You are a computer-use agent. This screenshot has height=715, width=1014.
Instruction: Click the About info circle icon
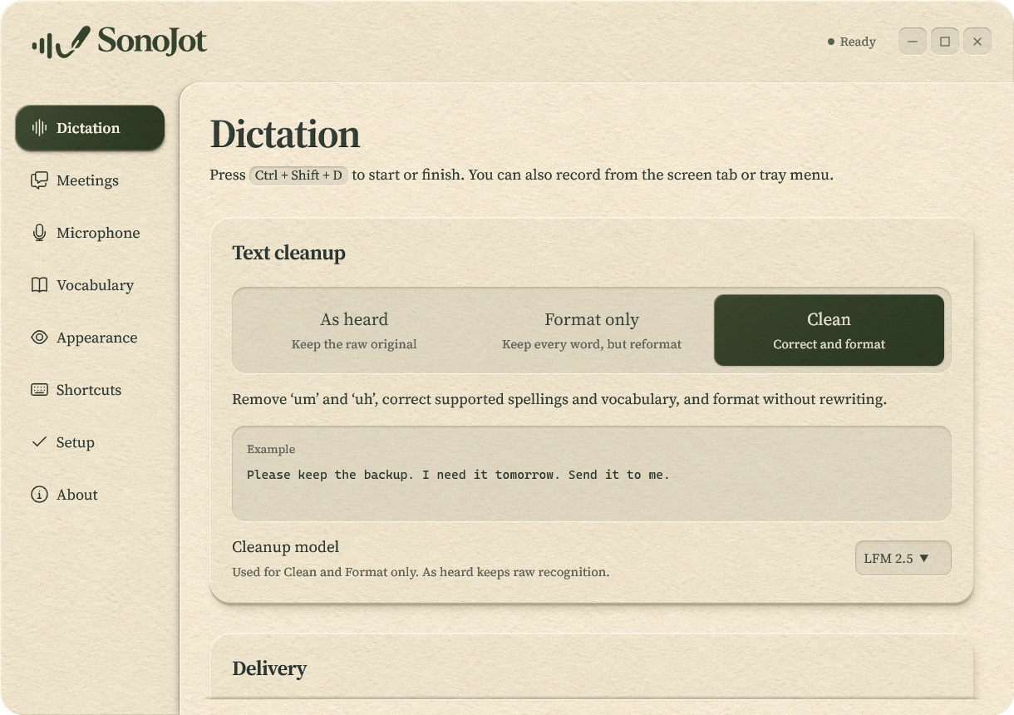point(39,495)
